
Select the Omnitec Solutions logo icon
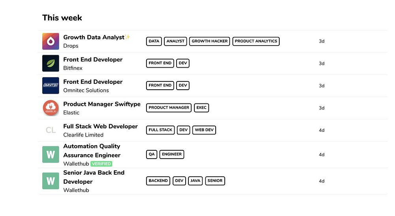51,85
